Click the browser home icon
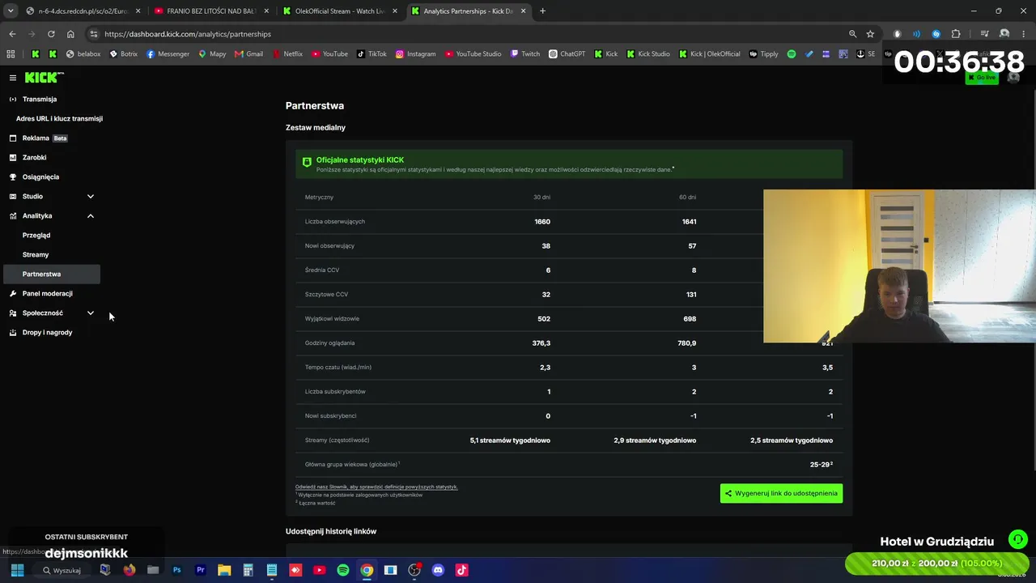 tap(70, 34)
